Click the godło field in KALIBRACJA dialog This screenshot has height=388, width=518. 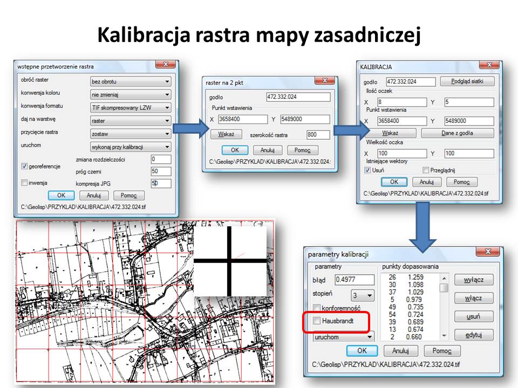[x=411, y=82]
